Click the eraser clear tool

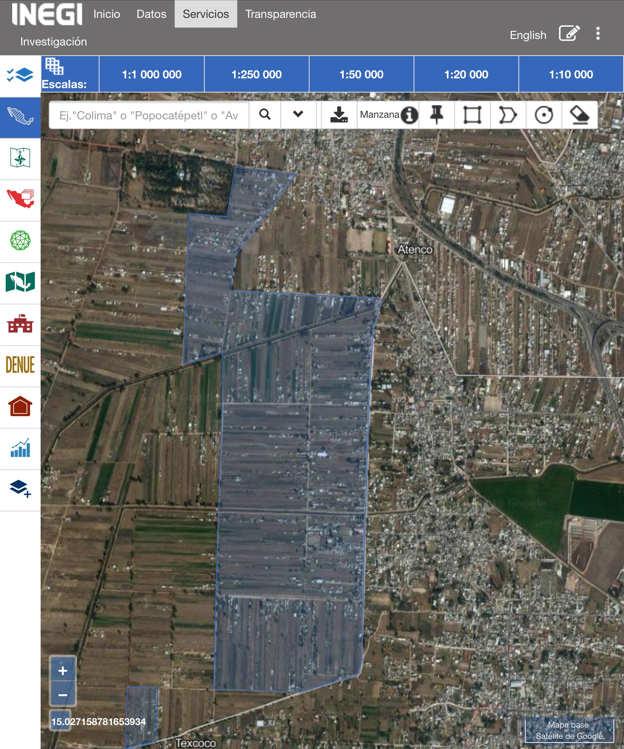[x=579, y=115]
